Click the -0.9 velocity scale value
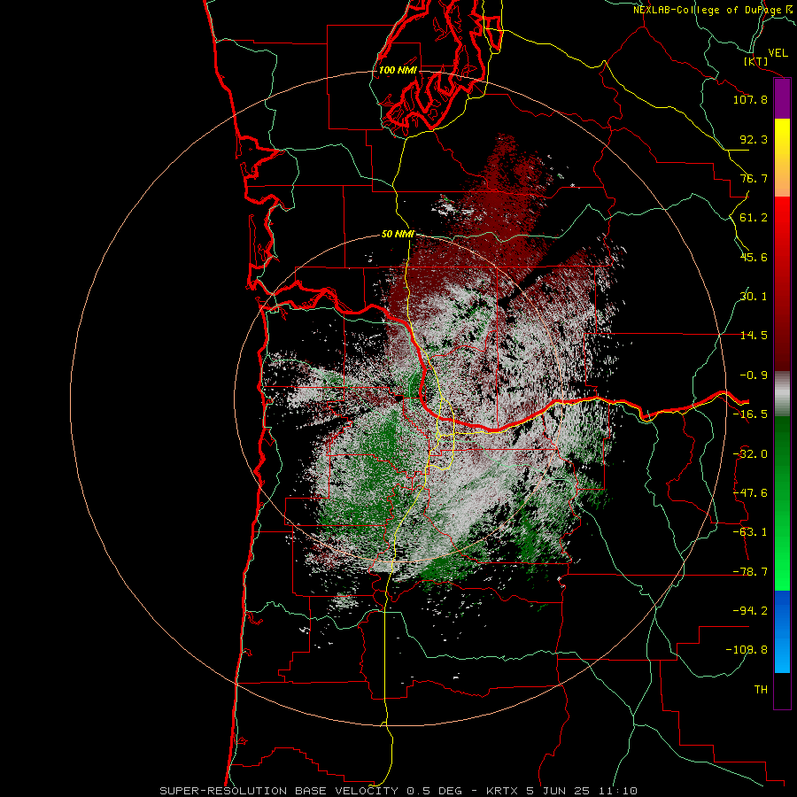 coord(754,375)
